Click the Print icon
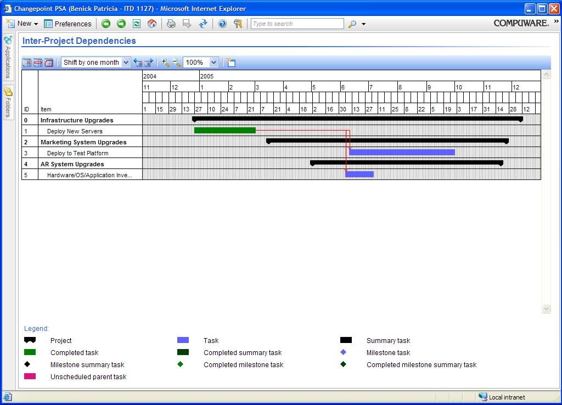Viewport: 562px width, 405px height. (171, 24)
